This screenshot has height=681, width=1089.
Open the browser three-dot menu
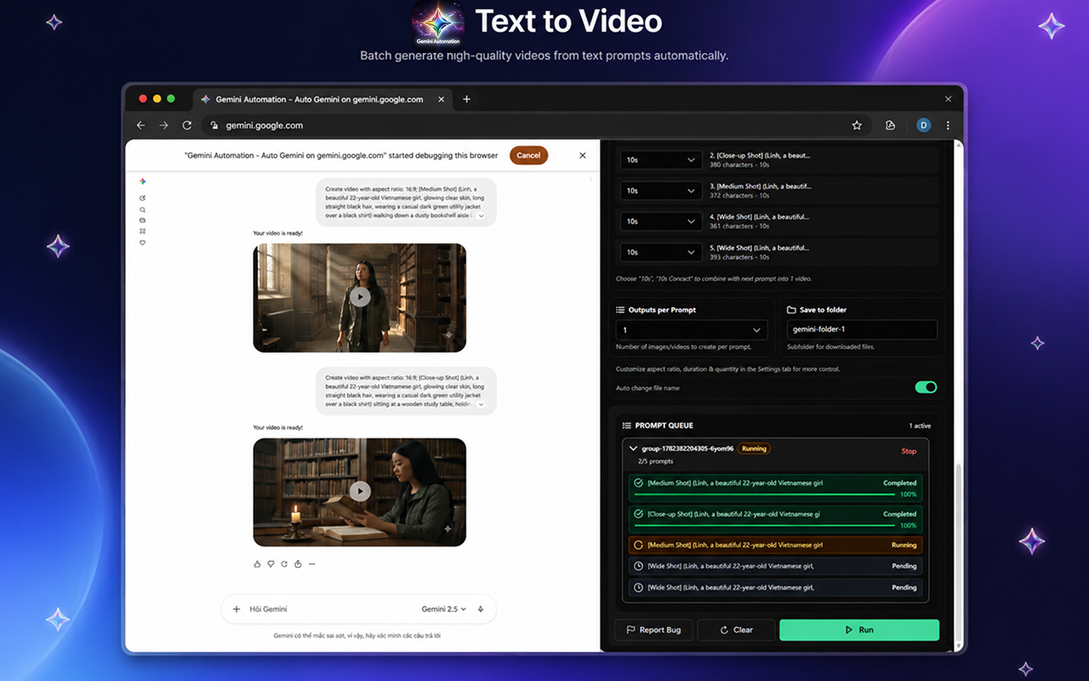click(948, 125)
